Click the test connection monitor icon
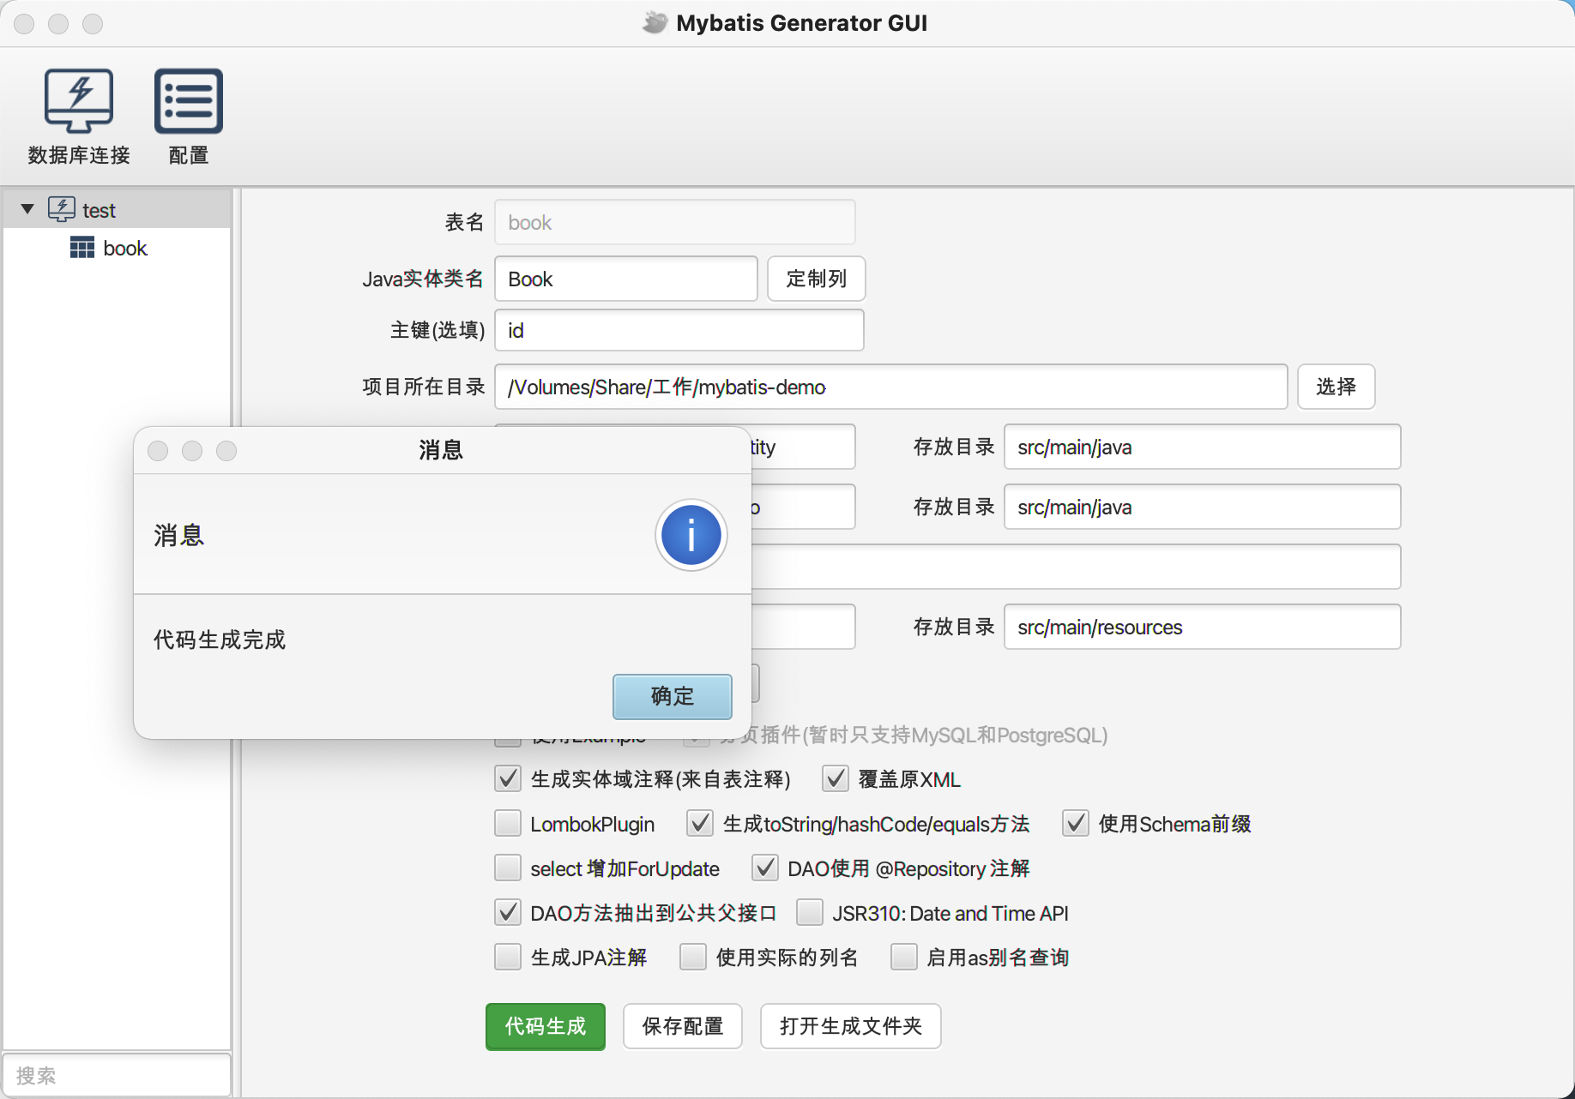Viewport: 1575px width, 1099px height. 62,209
